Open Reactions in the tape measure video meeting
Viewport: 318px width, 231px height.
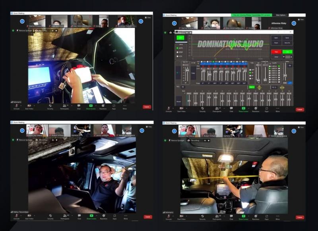click(255, 216)
